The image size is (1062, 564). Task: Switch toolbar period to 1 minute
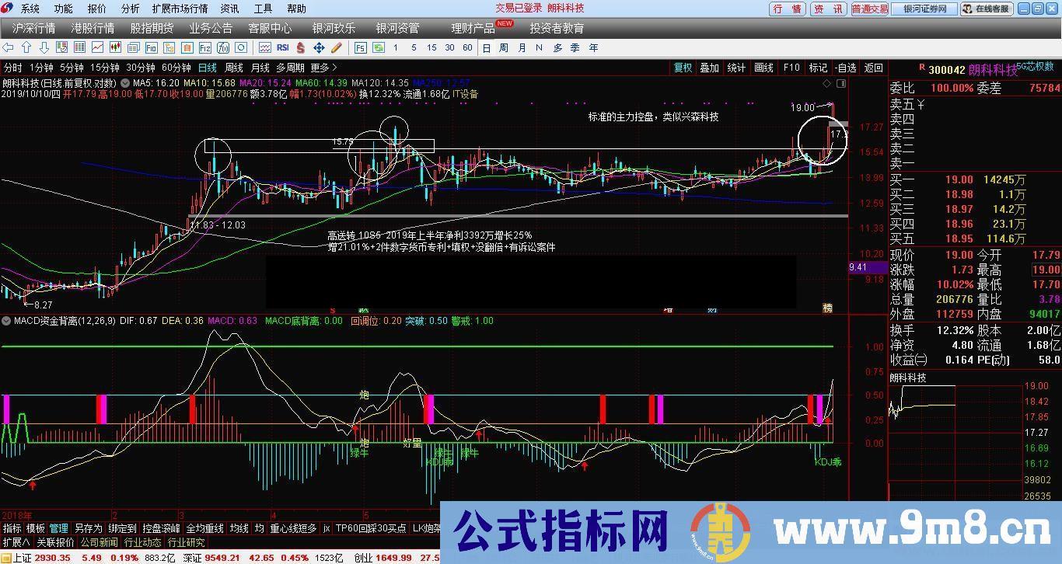click(396, 47)
